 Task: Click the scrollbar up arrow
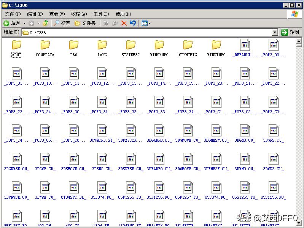point(299,41)
